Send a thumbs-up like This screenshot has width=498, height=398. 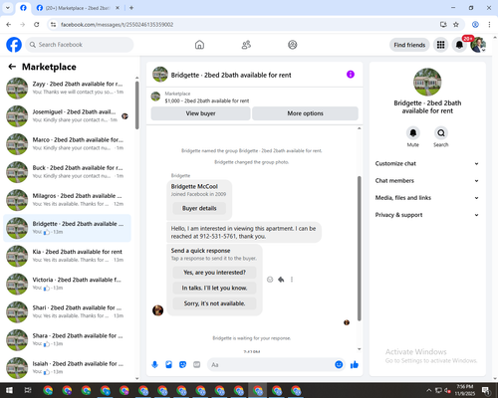click(x=355, y=365)
